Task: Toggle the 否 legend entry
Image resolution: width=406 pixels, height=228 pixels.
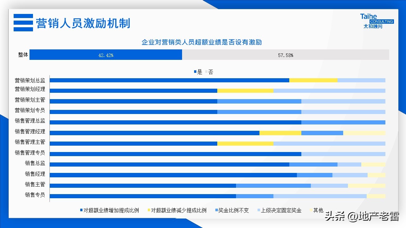Action: tap(211, 72)
